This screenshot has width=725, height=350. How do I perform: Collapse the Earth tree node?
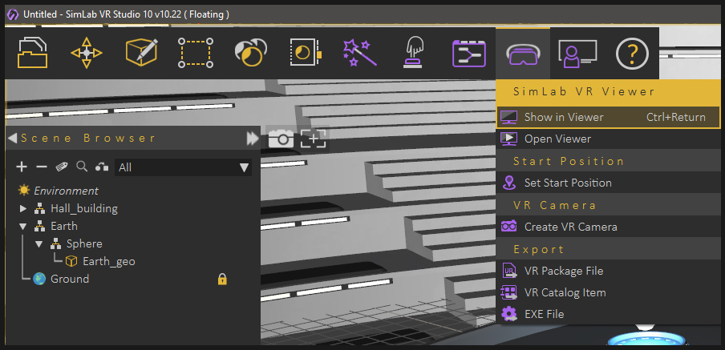coord(22,227)
